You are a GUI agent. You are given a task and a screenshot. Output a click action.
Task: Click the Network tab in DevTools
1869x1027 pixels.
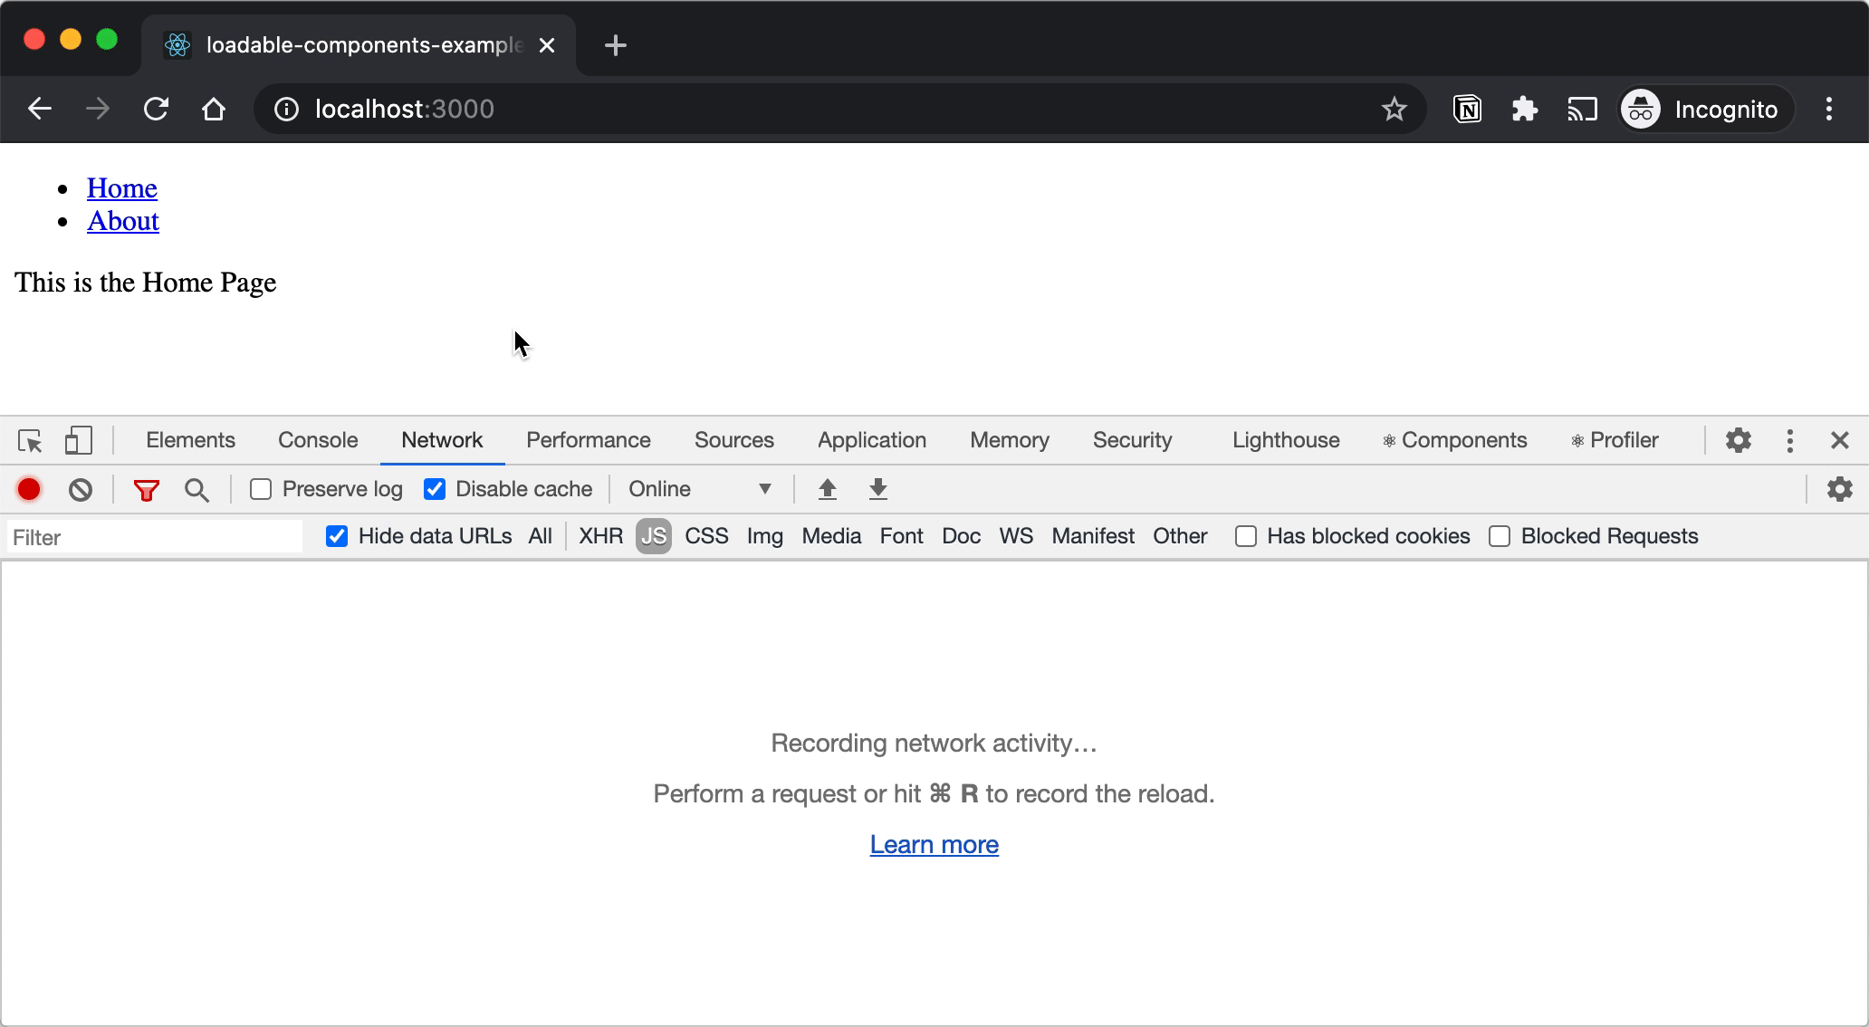(x=443, y=440)
